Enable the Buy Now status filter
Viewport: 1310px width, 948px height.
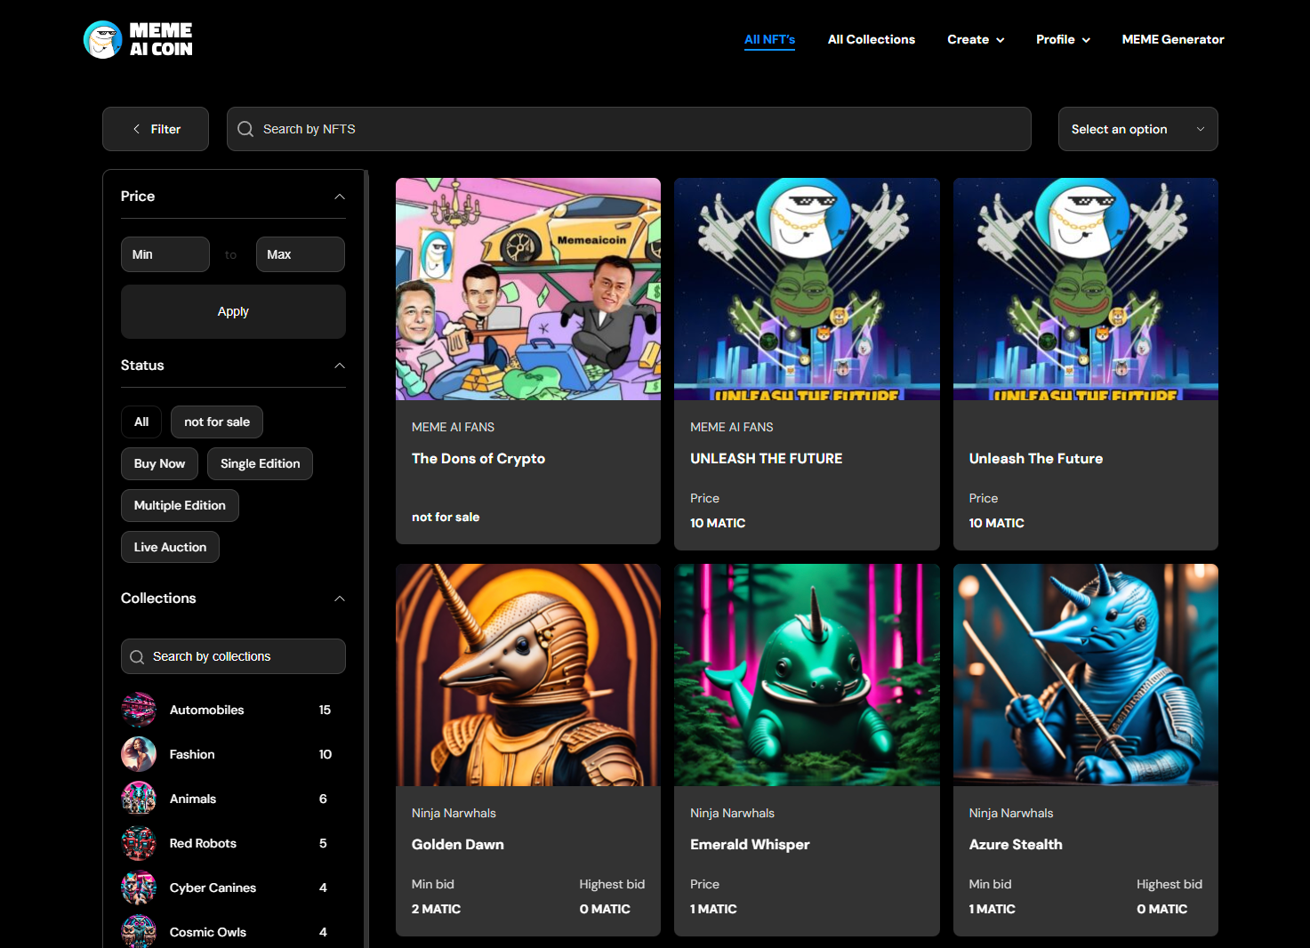[x=159, y=463]
